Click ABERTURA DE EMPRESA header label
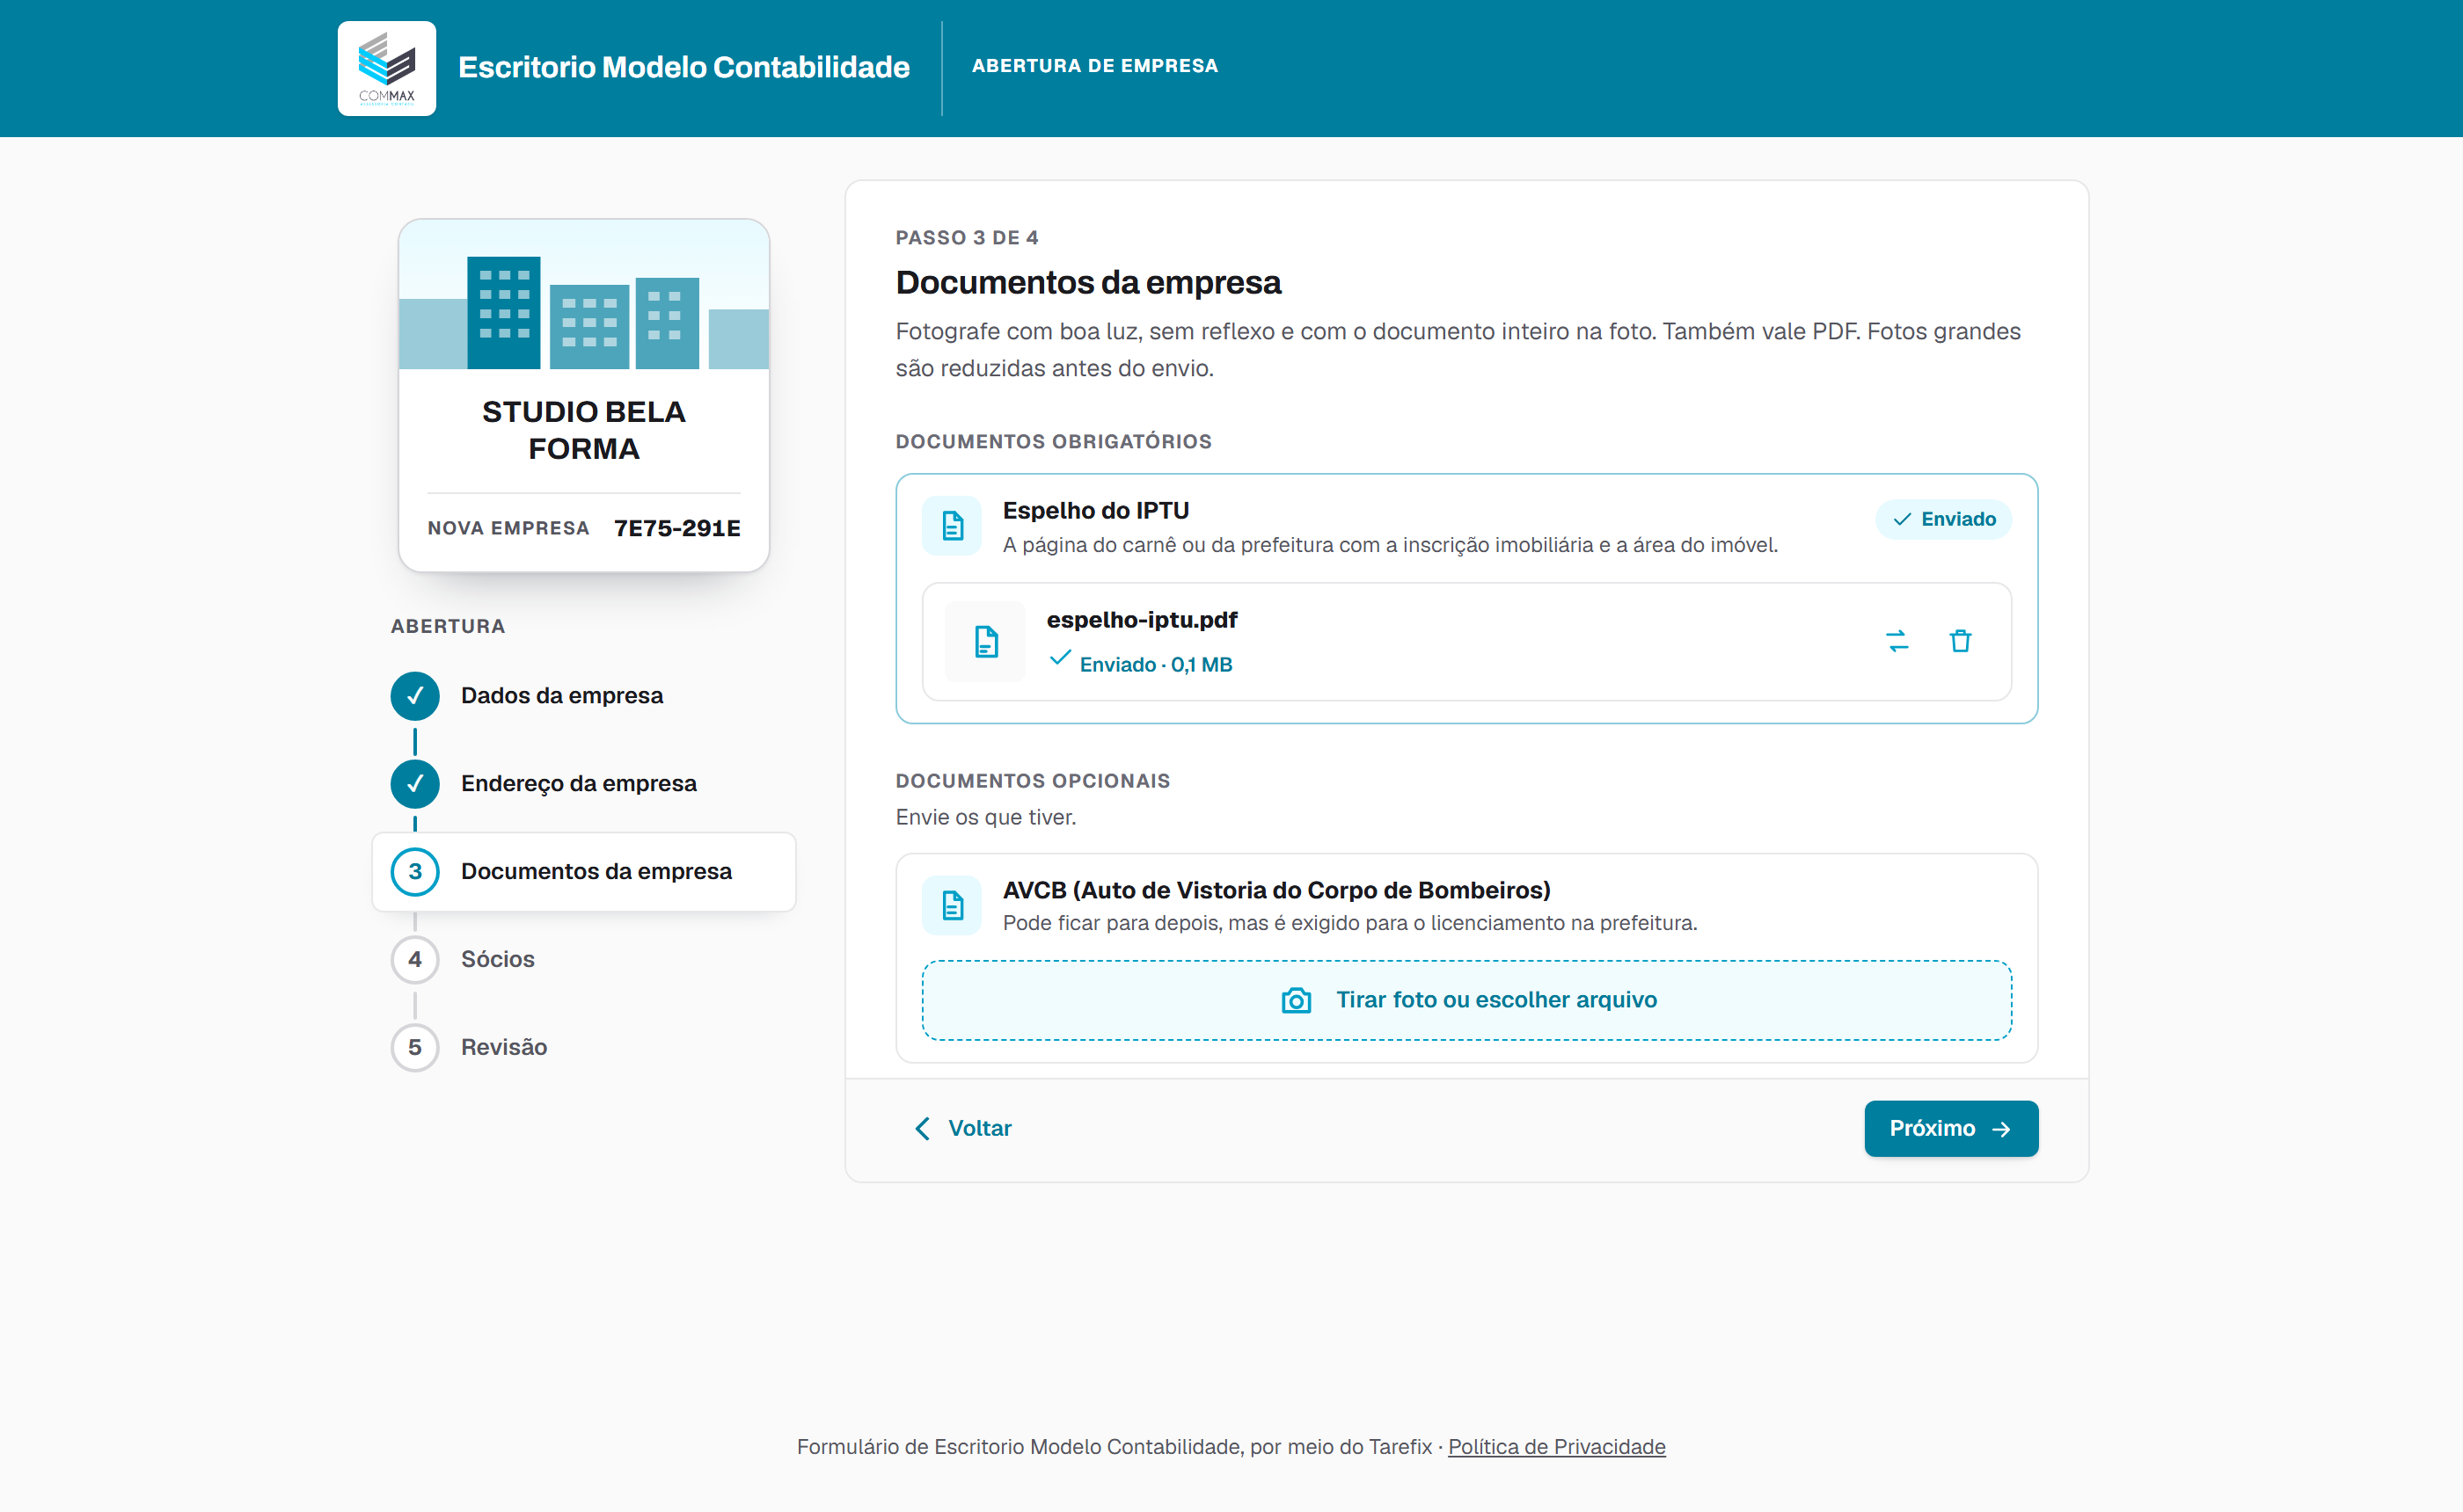The width and height of the screenshot is (2463, 1512). 1094,66
